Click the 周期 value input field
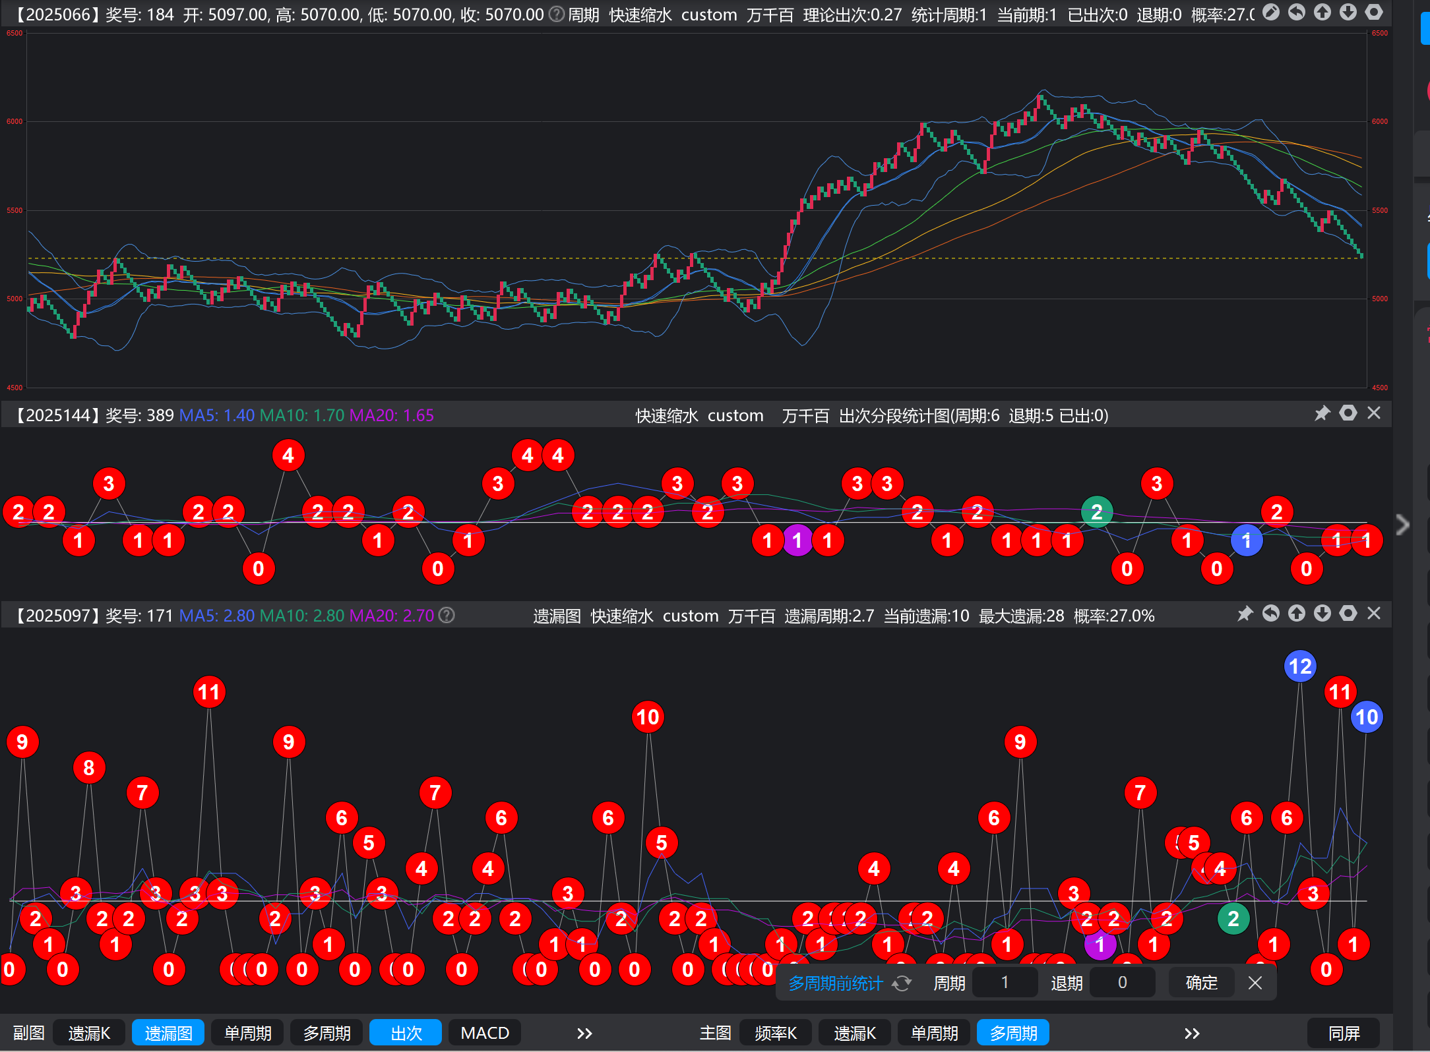Screen dimensions: 1430x1052 click(x=1005, y=983)
